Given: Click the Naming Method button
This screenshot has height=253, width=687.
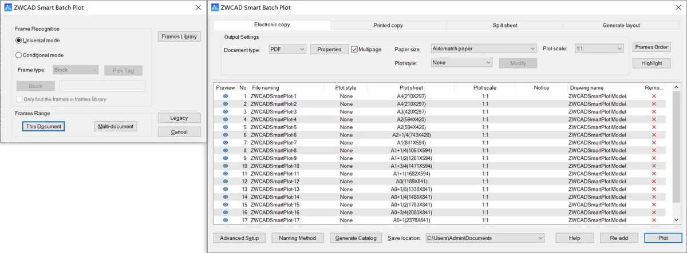Looking at the screenshot, I should coord(298,238).
